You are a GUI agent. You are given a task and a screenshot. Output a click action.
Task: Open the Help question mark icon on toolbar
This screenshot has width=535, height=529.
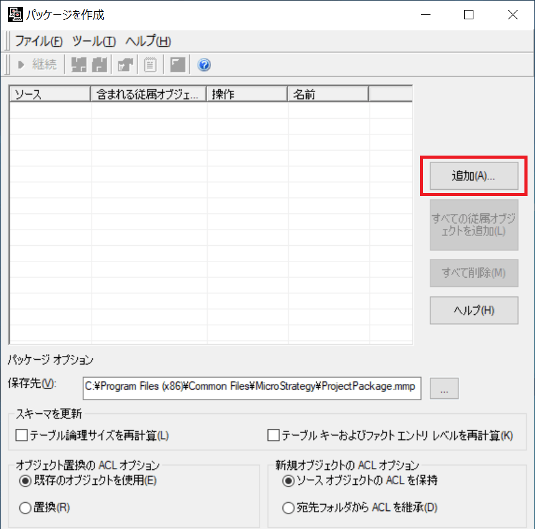(203, 64)
